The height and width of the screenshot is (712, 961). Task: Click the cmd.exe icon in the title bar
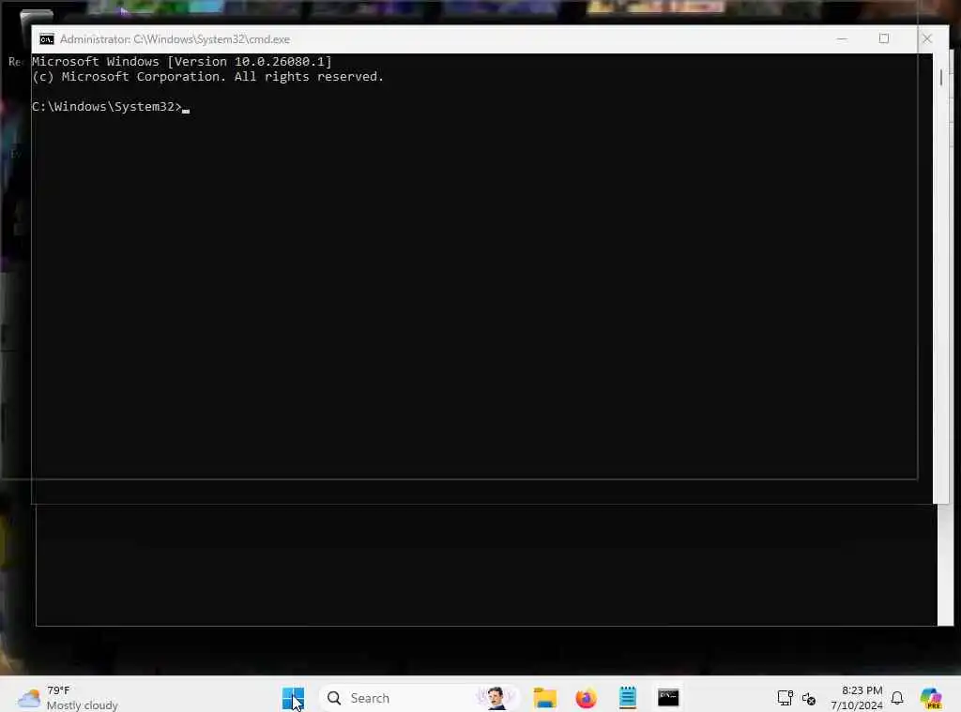pyautogui.click(x=47, y=39)
